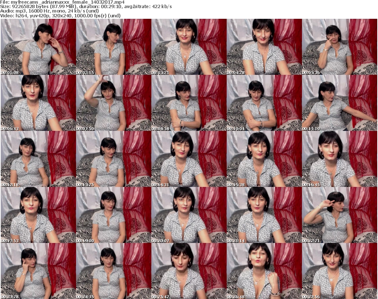
Task: Pick the thumbnail marked 00:08:58
Action: [189, 103]
